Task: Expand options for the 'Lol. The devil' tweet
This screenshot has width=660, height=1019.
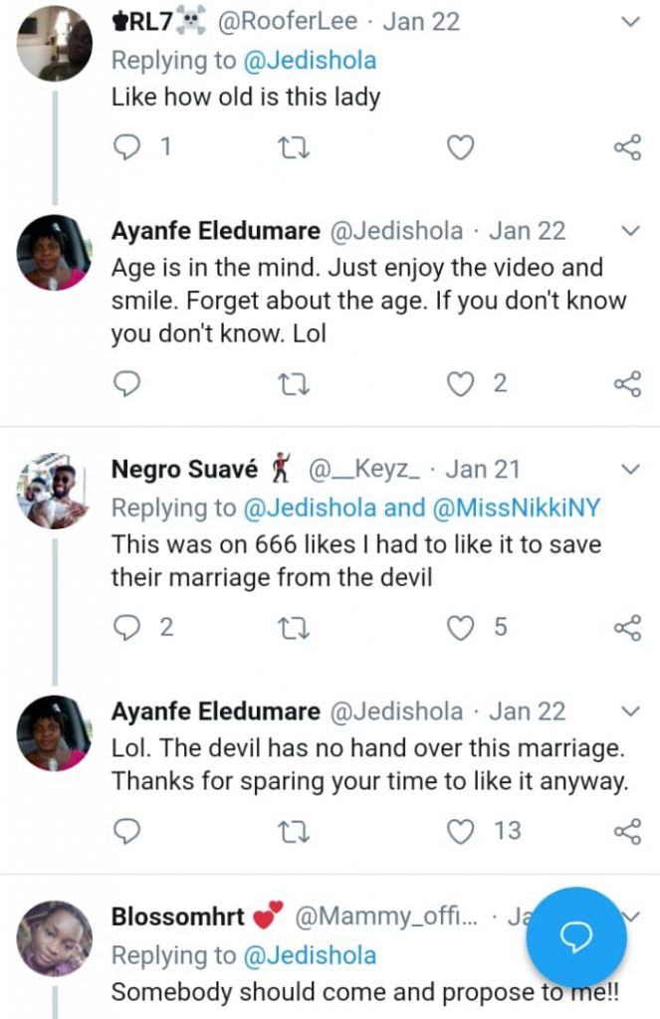Action: point(630,712)
